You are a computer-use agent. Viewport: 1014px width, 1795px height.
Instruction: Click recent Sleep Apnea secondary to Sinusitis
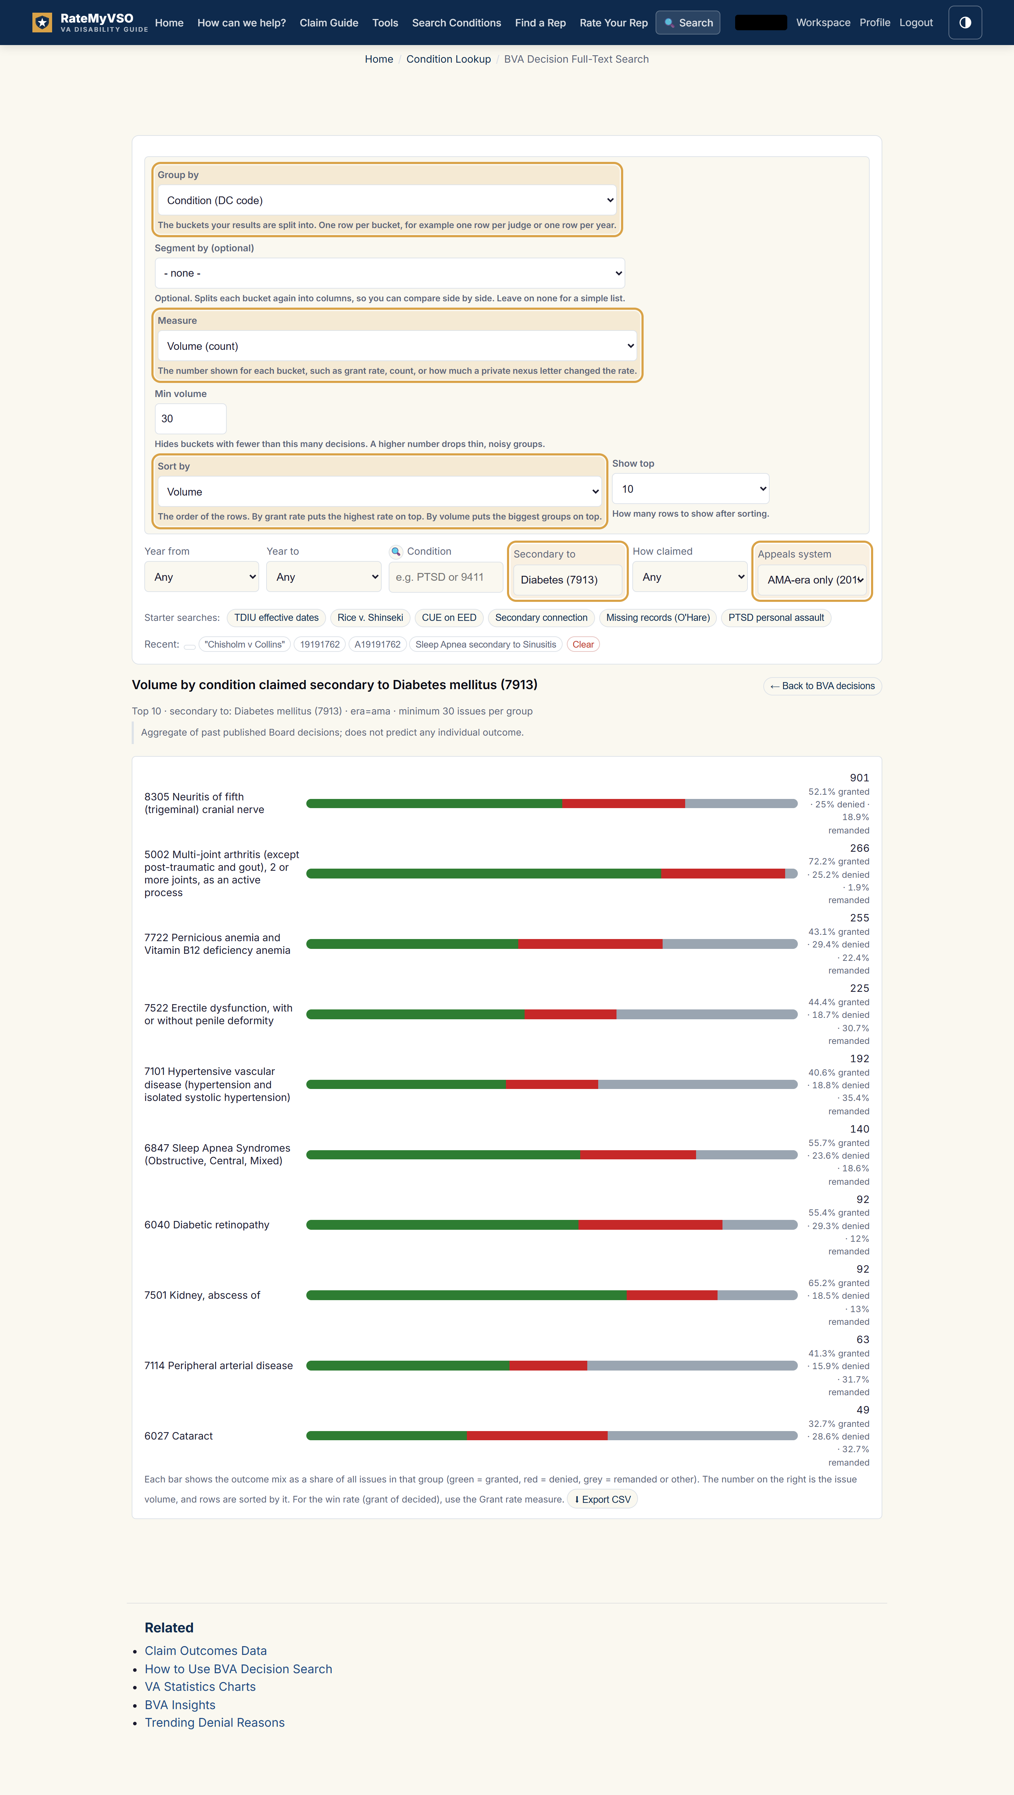click(486, 644)
